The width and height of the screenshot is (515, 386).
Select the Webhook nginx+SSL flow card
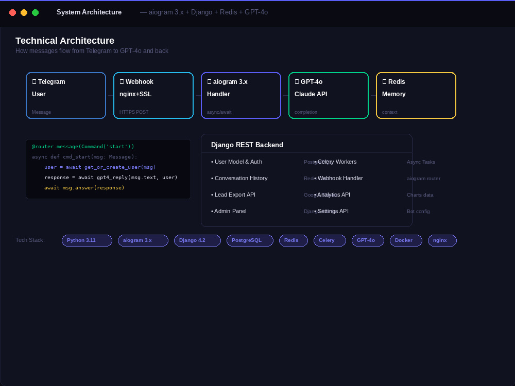pyautogui.click(x=153, y=96)
